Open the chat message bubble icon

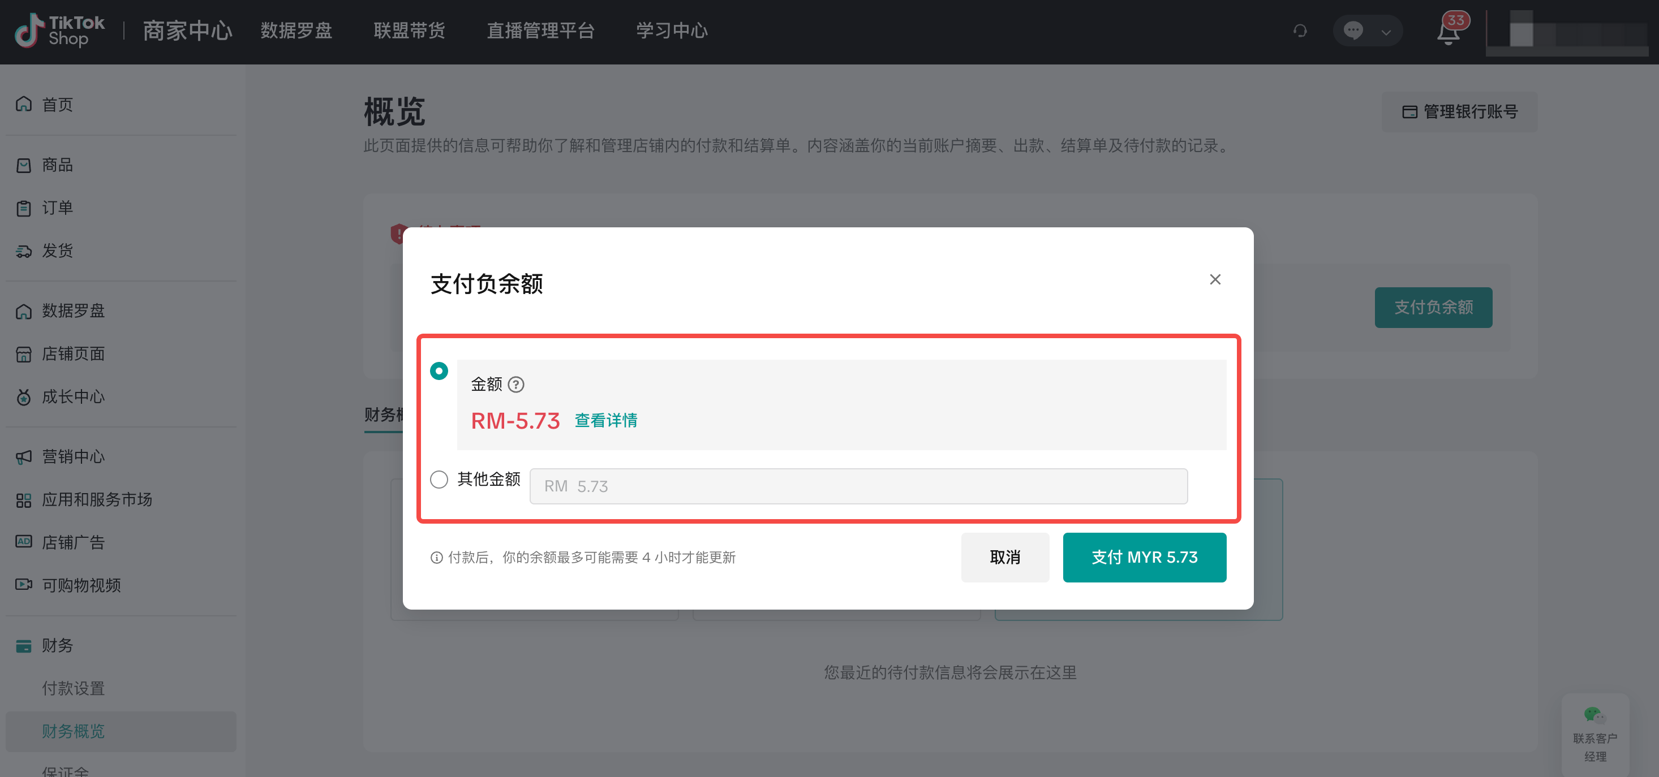[1353, 31]
